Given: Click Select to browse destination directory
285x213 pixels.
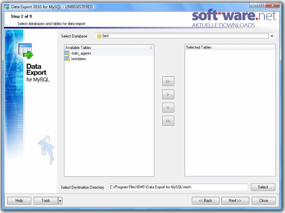Looking at the screenshot, I should click(263, 187).
